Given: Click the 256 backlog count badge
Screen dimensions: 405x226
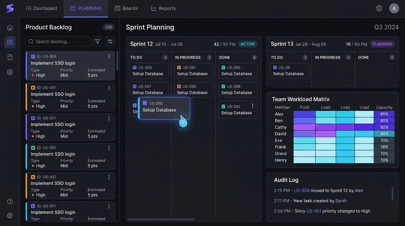Looking at the screenshot, I should point(109,27).
